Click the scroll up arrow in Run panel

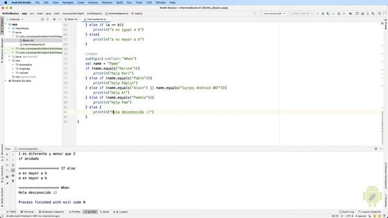13,154
